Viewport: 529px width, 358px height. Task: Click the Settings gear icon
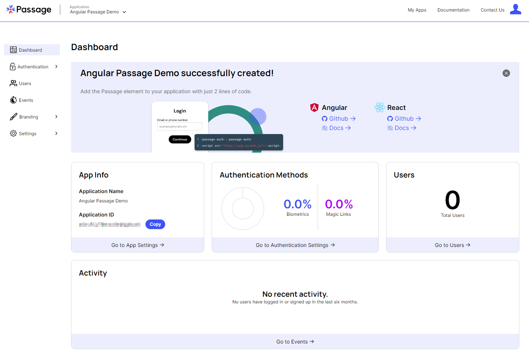point(13,134)
